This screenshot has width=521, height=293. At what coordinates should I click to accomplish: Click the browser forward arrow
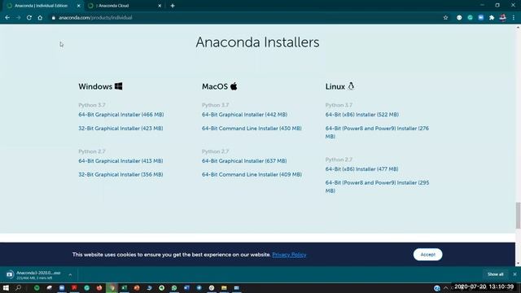[18, 18]
